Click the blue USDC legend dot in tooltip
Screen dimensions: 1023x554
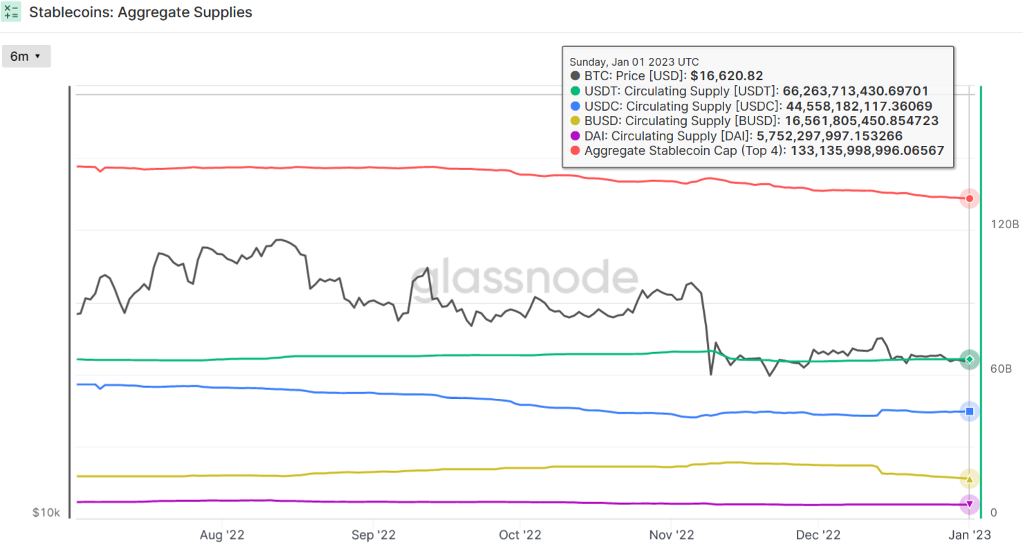[575, 107]
